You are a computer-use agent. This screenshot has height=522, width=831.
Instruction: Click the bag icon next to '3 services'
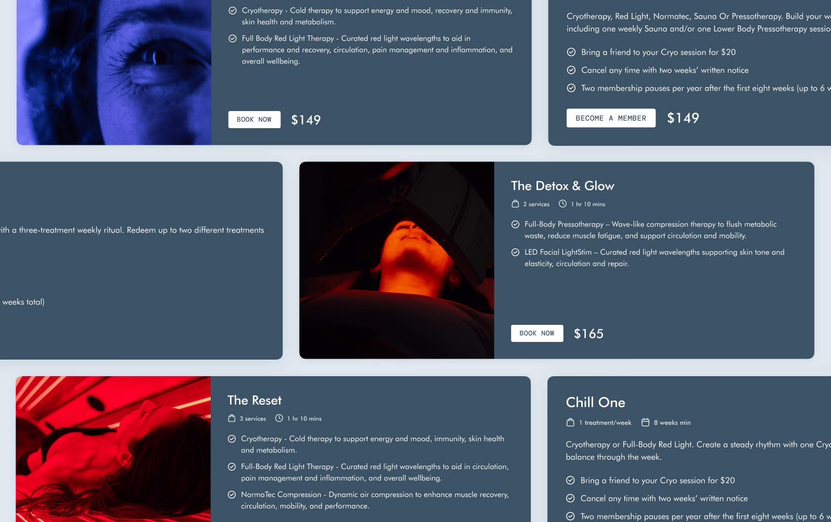click(232, 418)
